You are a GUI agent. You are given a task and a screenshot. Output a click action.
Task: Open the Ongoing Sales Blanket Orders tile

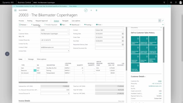[144, 40]
